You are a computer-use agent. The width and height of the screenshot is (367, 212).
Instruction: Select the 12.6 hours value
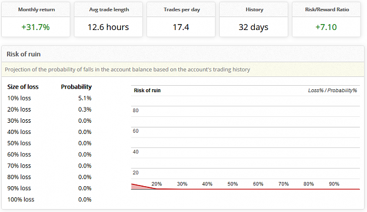point(108,27)
